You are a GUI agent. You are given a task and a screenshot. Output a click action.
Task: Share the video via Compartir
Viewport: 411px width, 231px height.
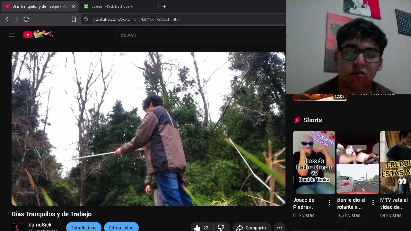252,227
